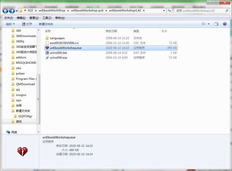Image resolution: width=232 pixels, height=171 pixels.
Task: Select the Languages folder
Action: 57,38
